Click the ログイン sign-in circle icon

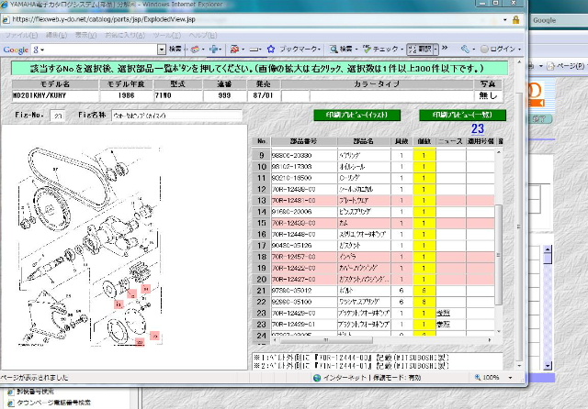coord(484,49)
